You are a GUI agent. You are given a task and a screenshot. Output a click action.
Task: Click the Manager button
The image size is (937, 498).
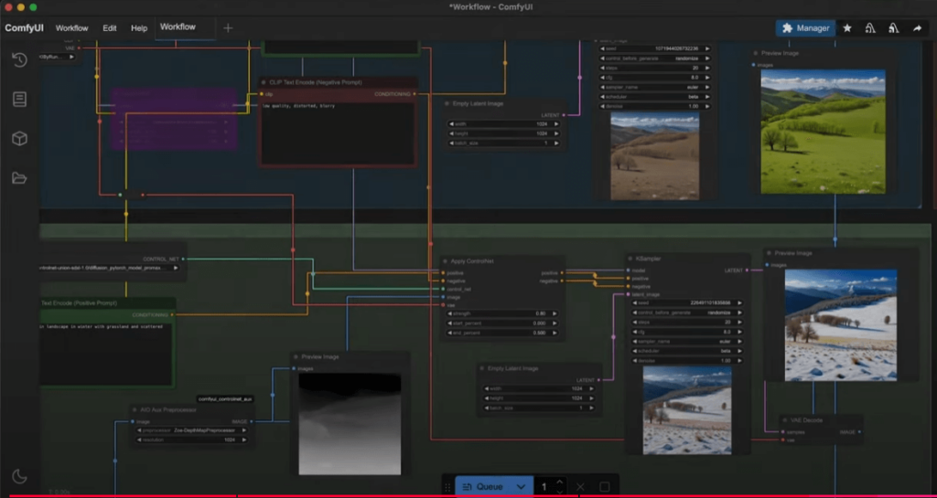click(805, 28)
